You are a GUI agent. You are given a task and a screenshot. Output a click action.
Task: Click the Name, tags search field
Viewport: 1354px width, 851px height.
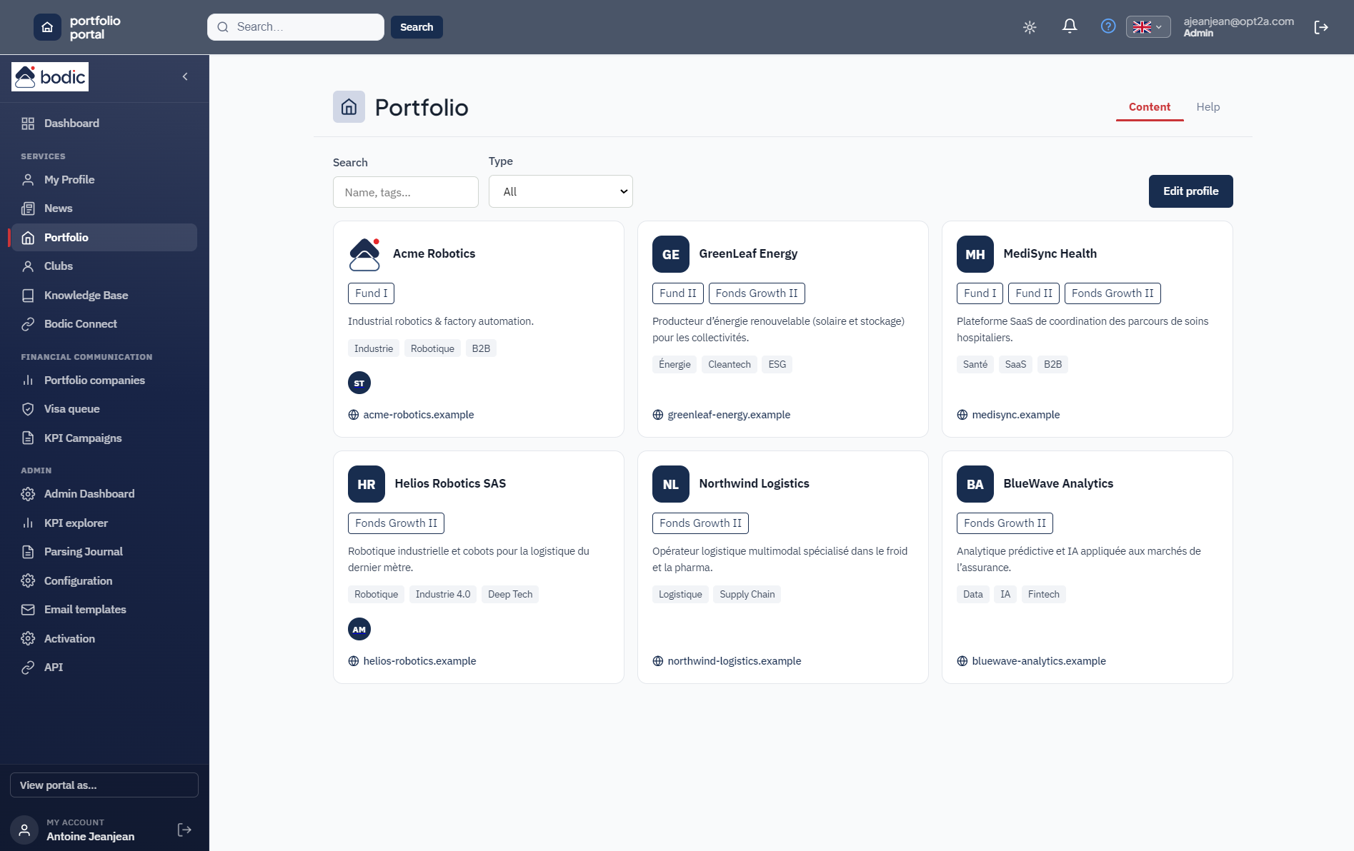click(406, 192)
